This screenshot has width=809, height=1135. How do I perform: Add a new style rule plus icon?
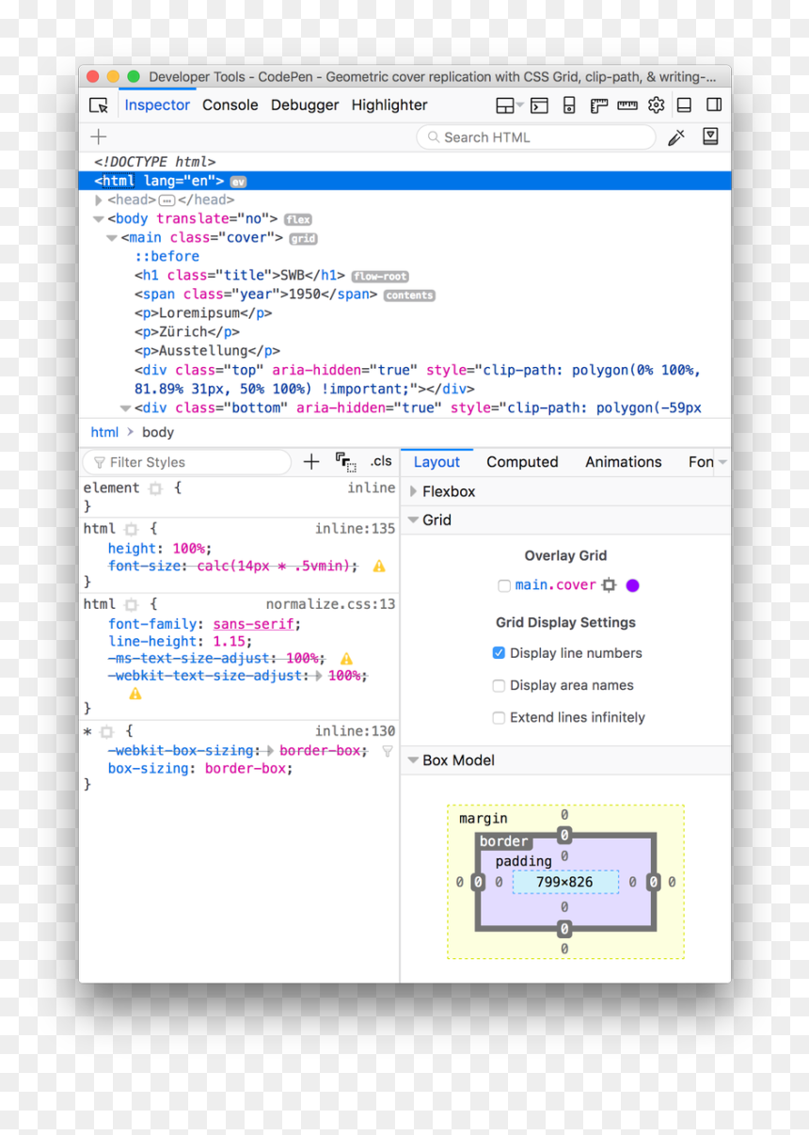tap(311, 461)
